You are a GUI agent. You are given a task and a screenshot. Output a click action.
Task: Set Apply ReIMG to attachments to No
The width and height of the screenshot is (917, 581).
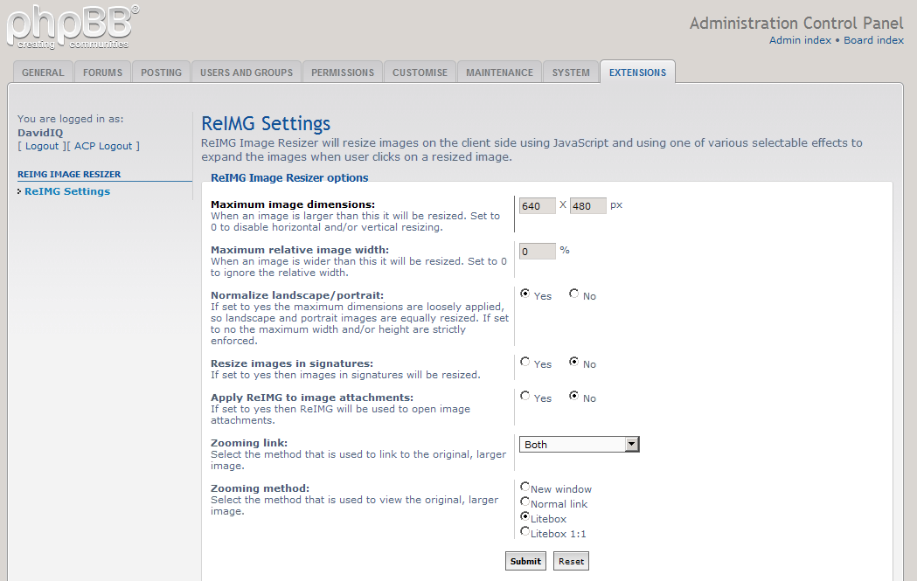[573, 396]
